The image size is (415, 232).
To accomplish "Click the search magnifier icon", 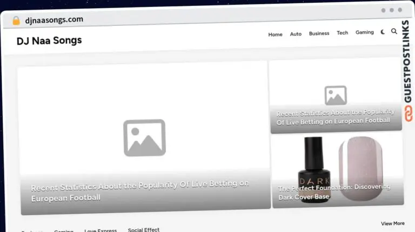I will pos(394,31).
